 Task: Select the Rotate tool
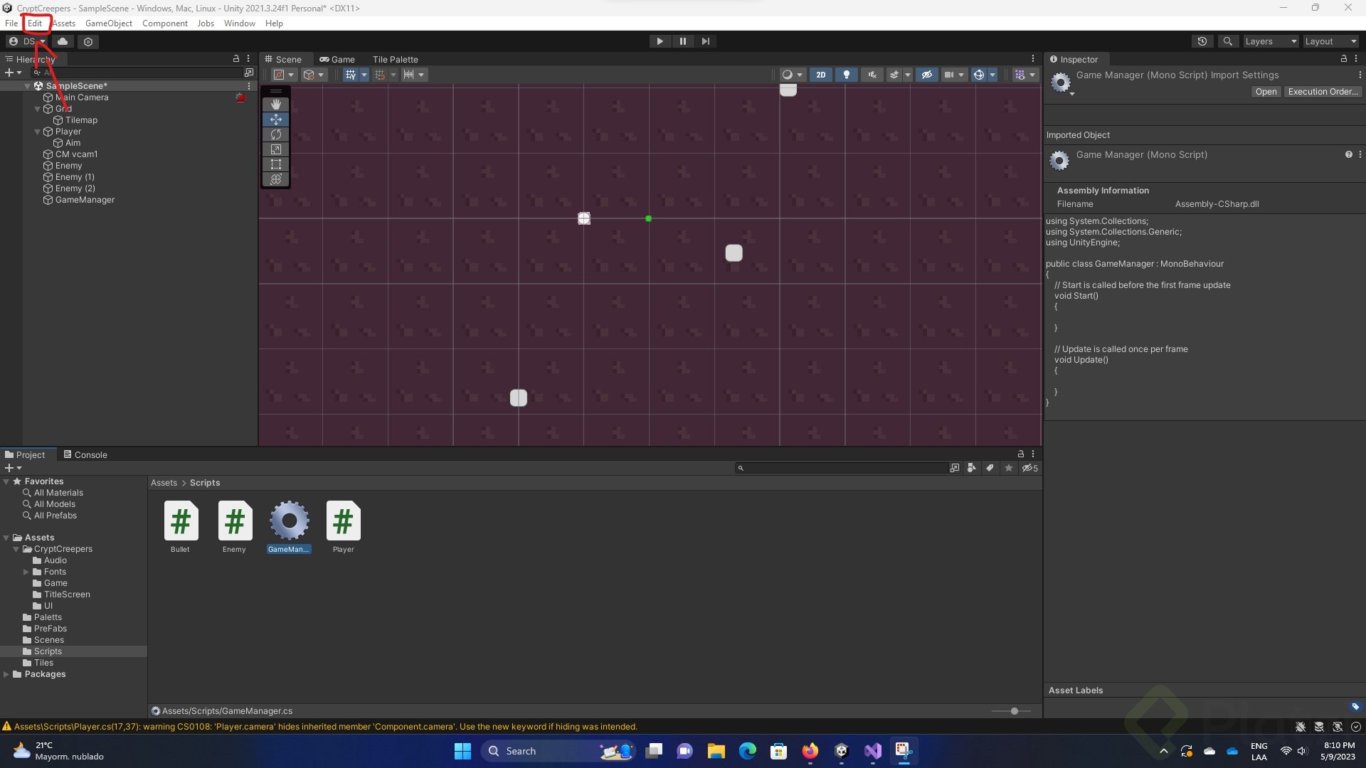pyautogui.click(x=275, y=134)
